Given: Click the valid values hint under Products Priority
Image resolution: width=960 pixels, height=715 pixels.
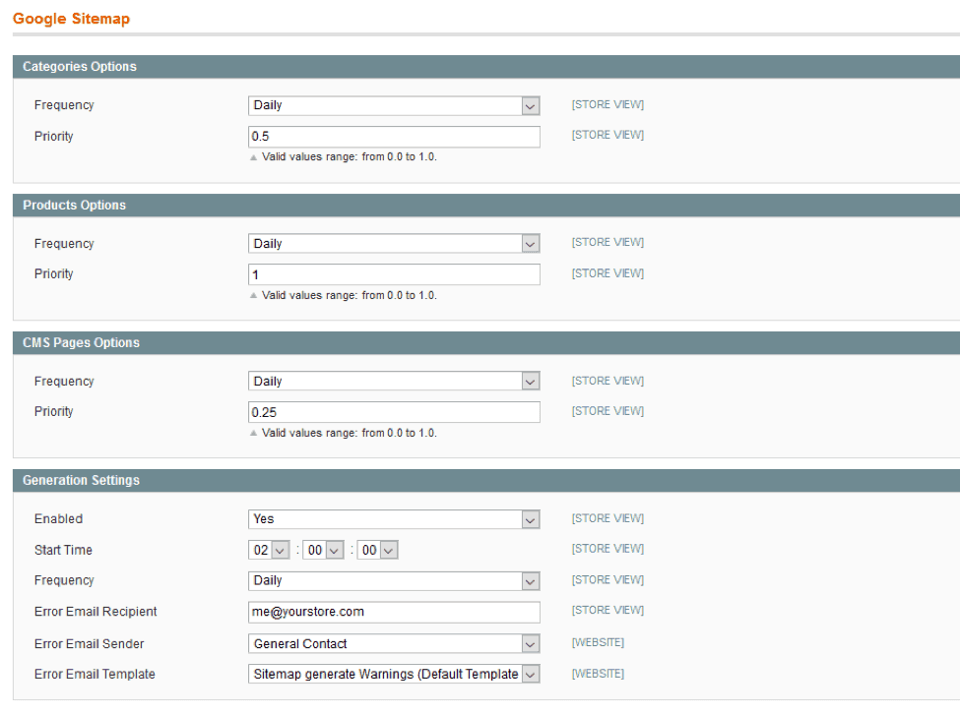Looking at the screenshot, I should [349, 295].
